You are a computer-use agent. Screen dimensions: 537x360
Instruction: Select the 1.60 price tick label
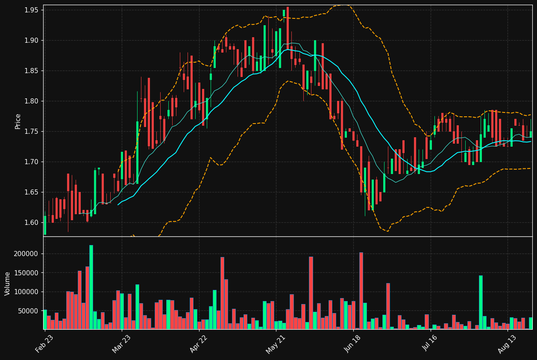tap(32, 222)
